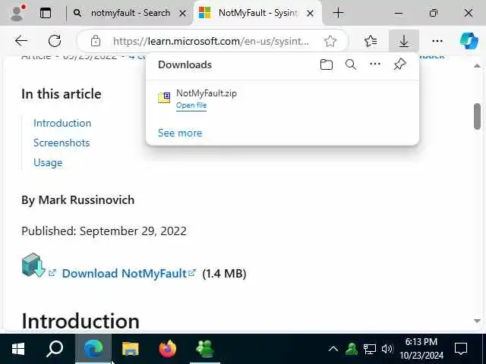Search downloads using magnifier icon
The height and width of the screenshot is (364, 486).
point(351,64)
